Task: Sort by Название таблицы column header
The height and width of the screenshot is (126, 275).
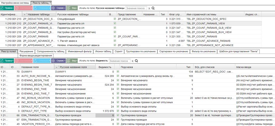Action: click(x=39, y=14)
